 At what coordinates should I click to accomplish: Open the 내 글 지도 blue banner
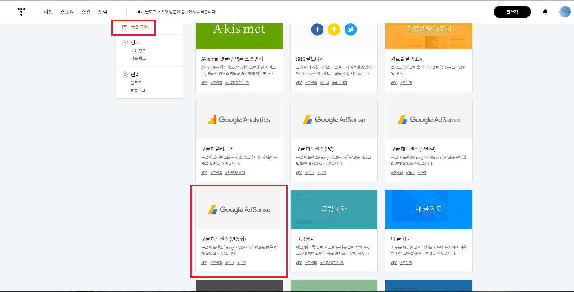coord(429,209)
